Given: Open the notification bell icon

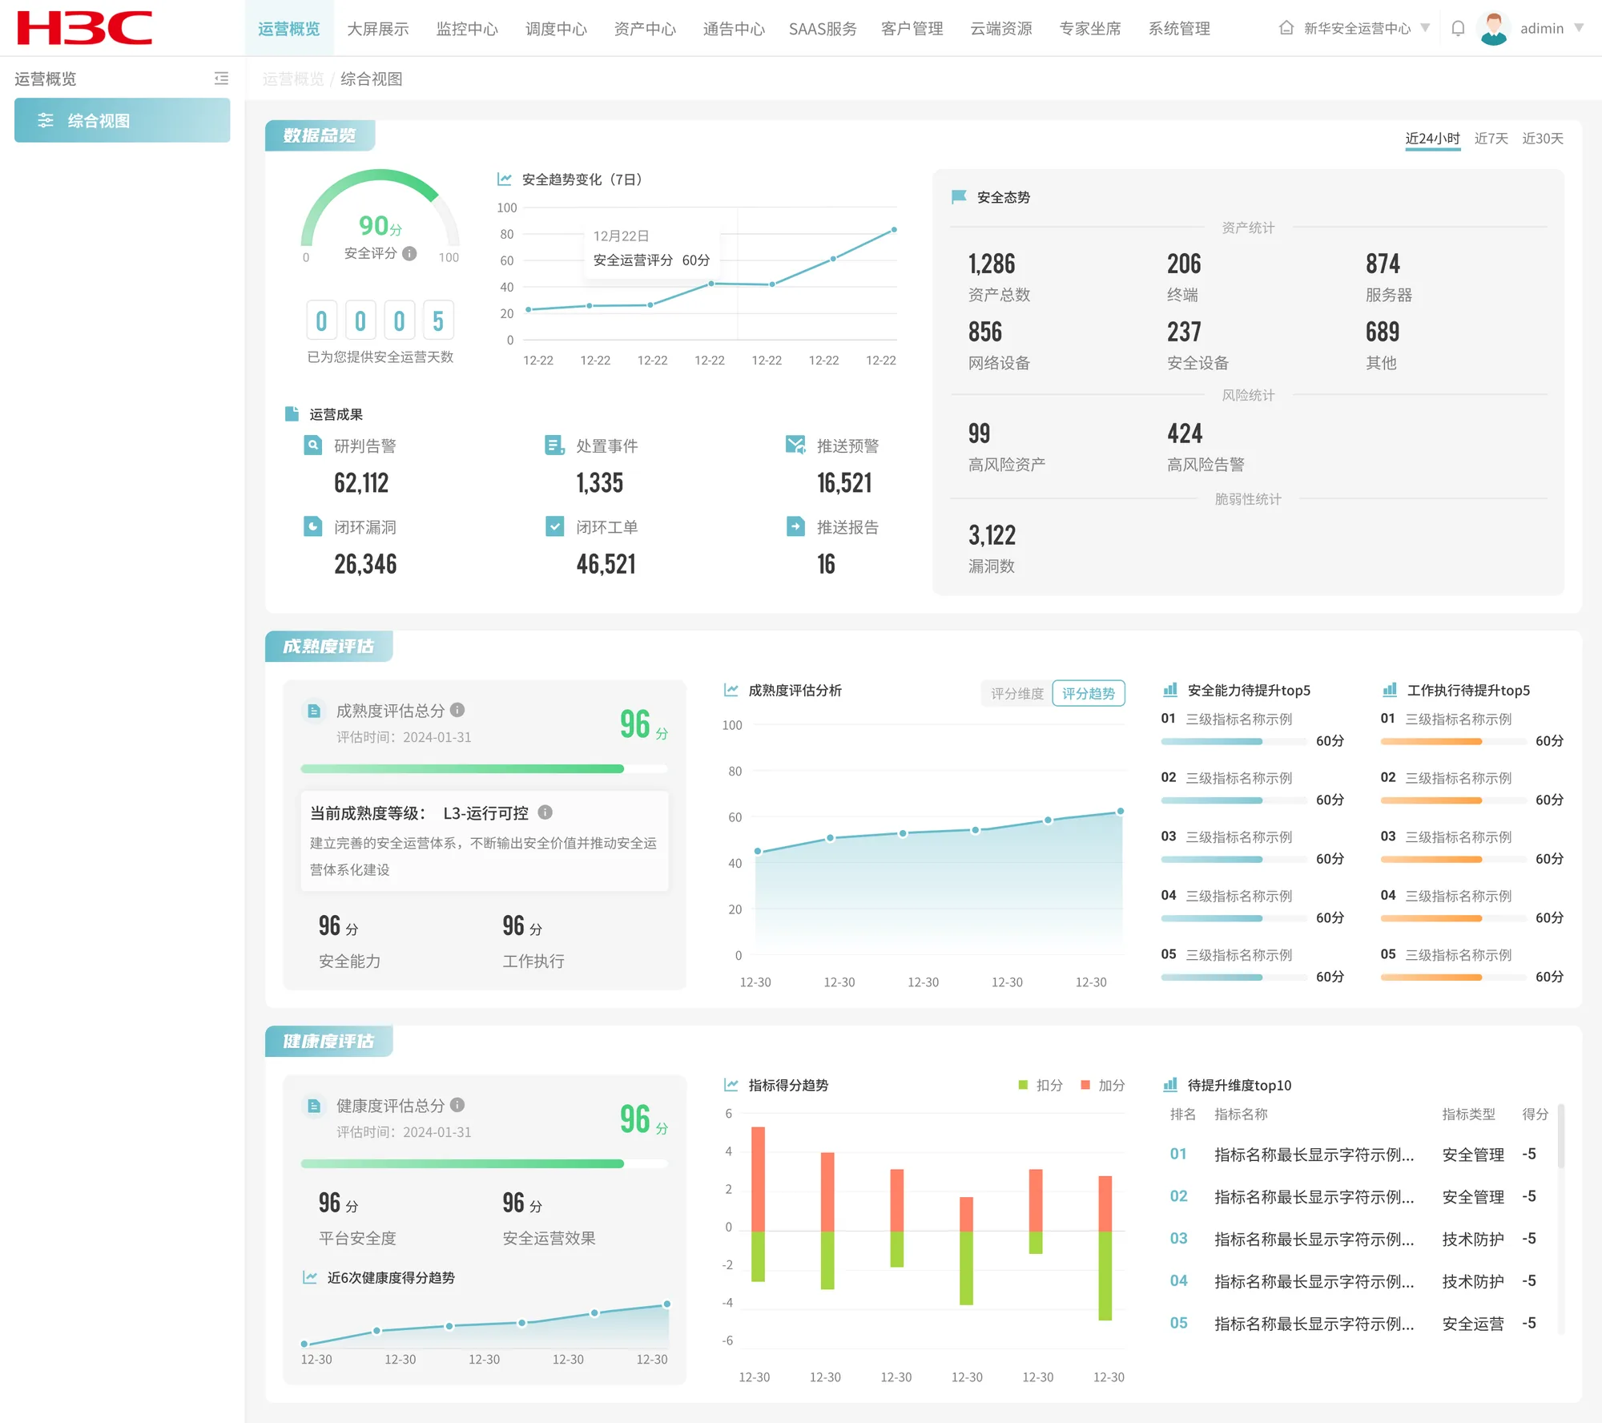Looking at the screenshot, I should [1458, 28].
